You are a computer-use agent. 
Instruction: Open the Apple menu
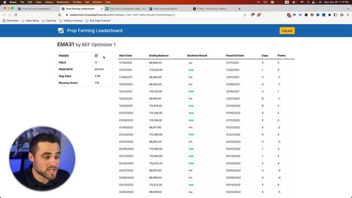point(5,2)
